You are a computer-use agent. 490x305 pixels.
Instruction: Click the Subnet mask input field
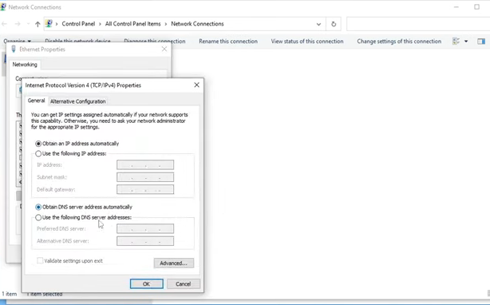coord(145,177)
